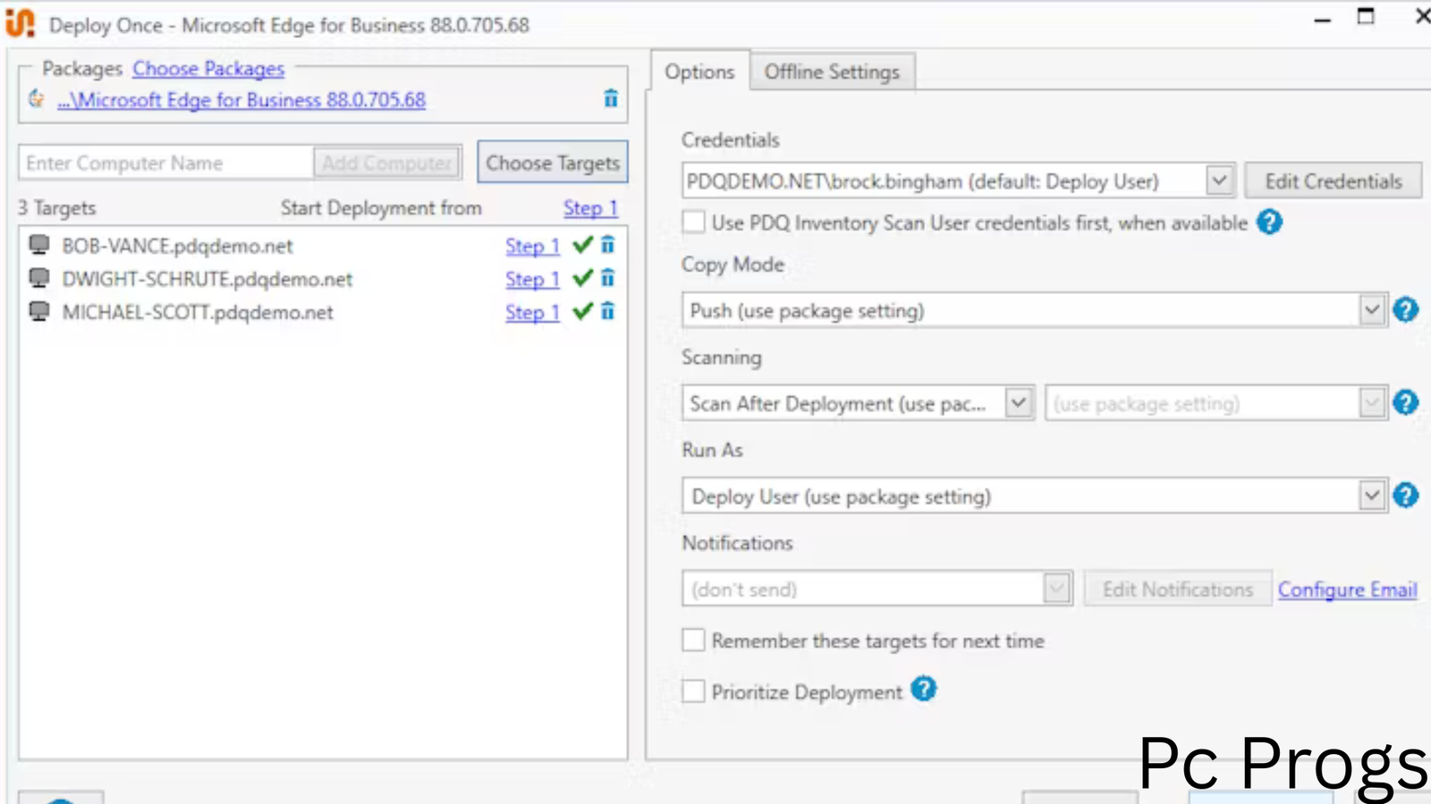Focus the Enter Computer Name field
Screen dimensions: 1431x804
pos(166,163)
